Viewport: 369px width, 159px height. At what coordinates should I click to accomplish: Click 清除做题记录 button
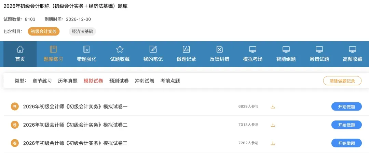[342, 81]
